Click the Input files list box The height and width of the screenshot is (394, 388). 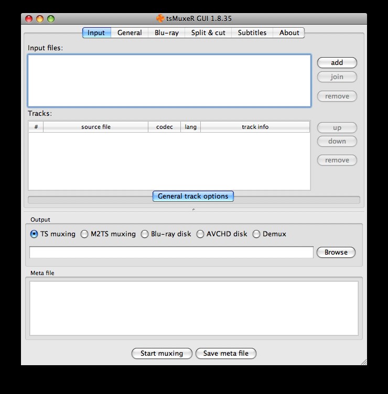click(169, 81)
